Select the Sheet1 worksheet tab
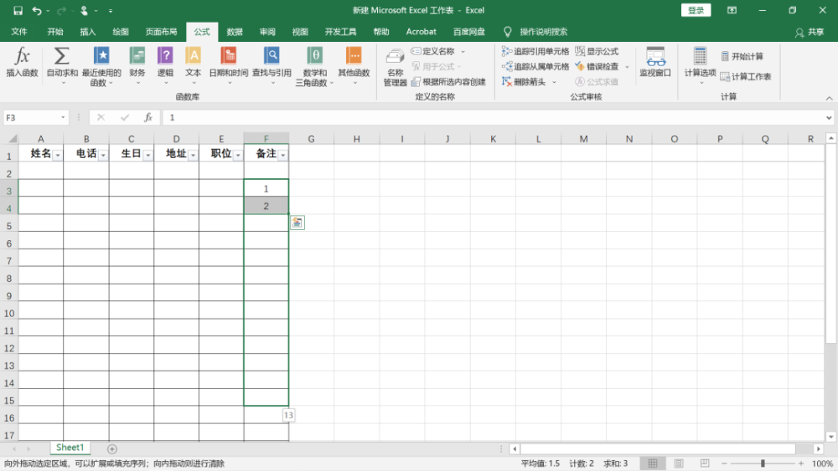838x471 pixels. [x=70, y=448]
